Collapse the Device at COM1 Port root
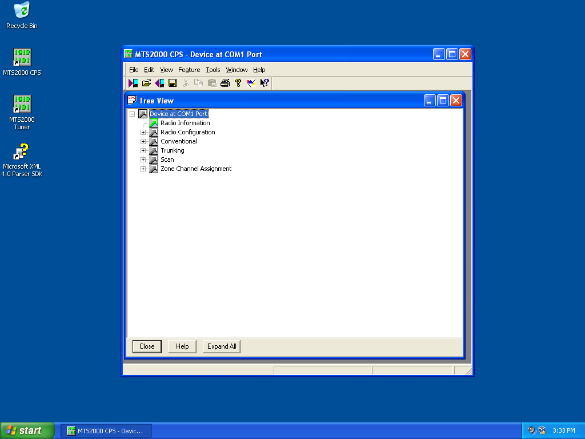Image resolution: width=585 pixels, height=439 pixels. (x=132, y=114)
